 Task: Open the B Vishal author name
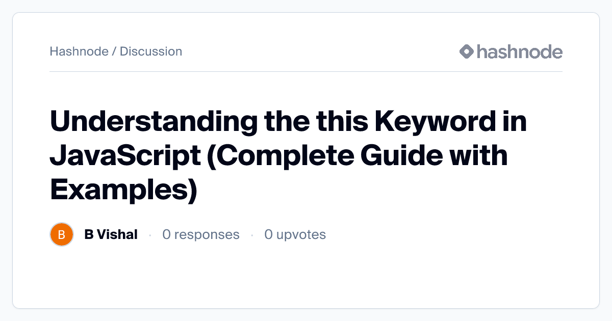click(x=111, y=234)
